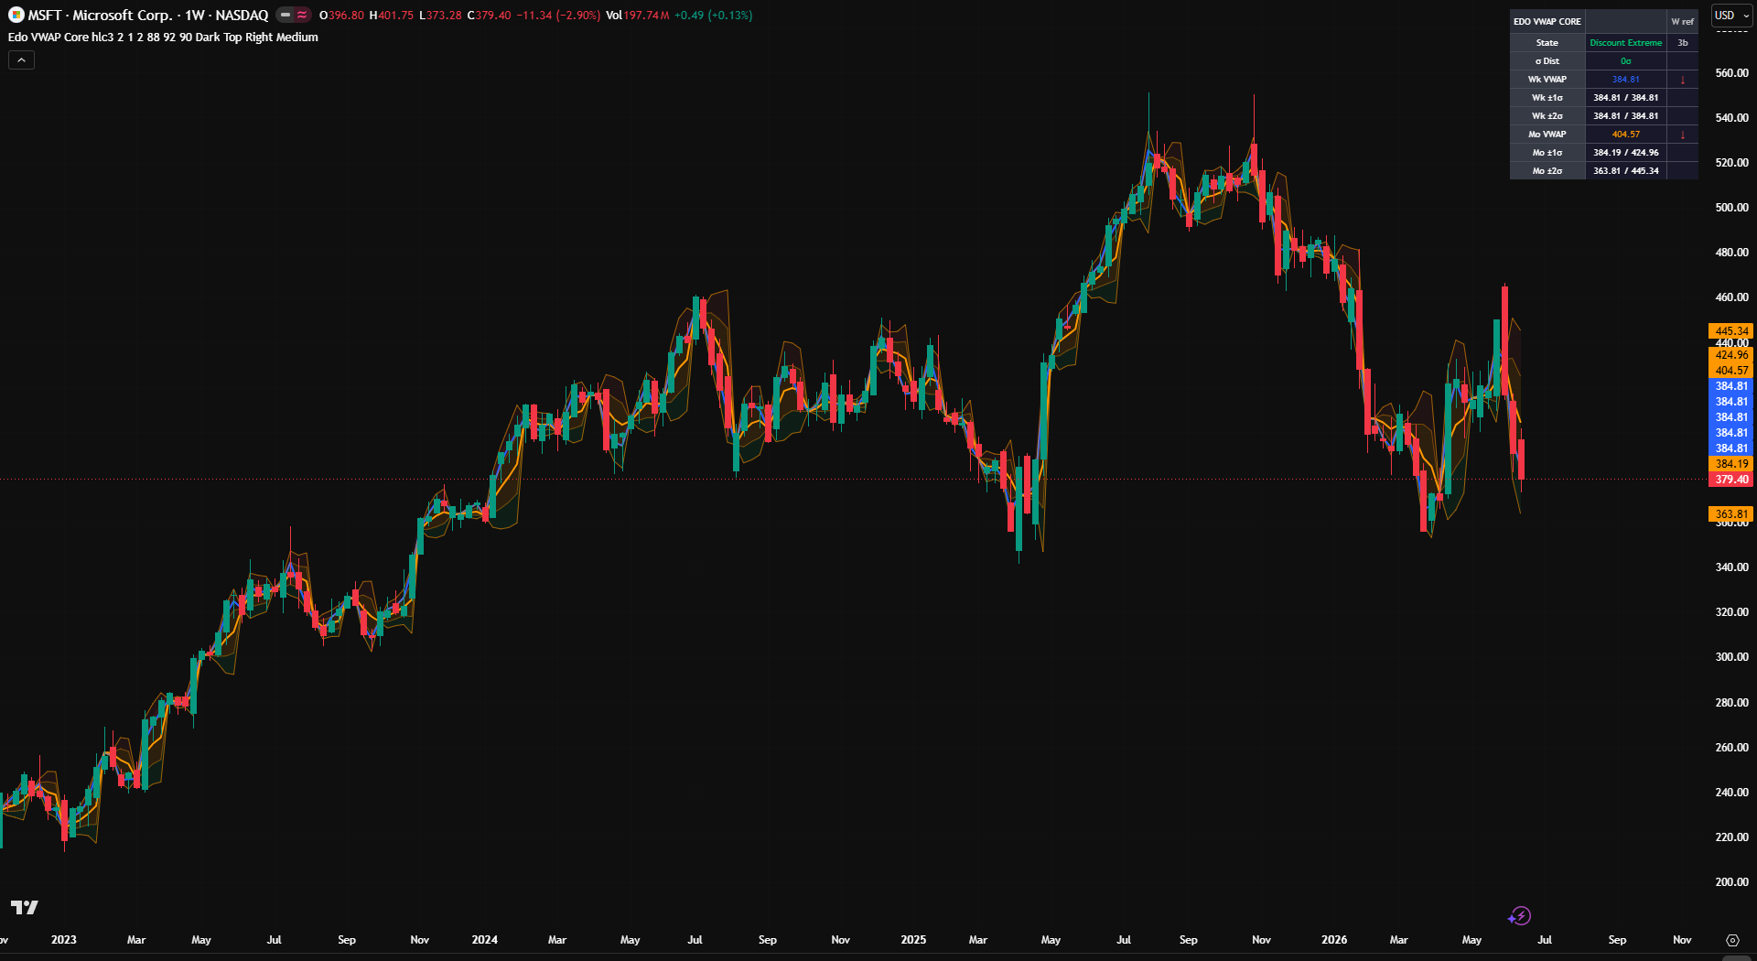
Task: Click the 320.00 price axis label
Action: (x=1731, y=612)
